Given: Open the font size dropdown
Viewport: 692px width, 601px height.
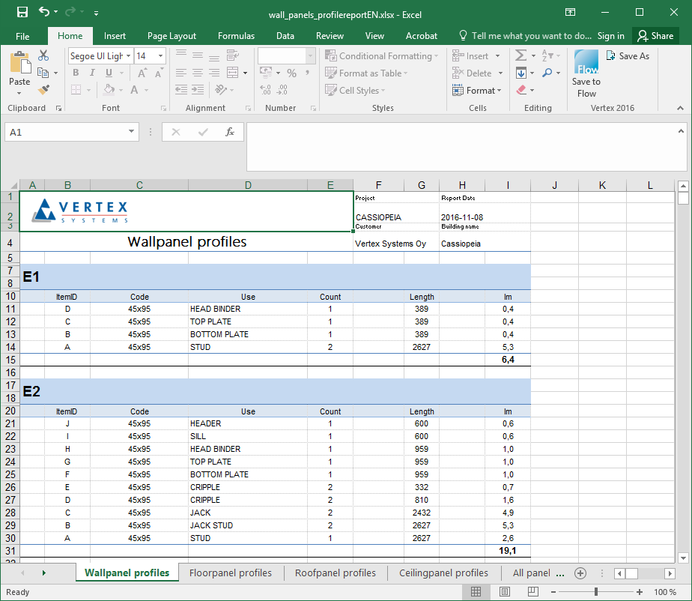Looking at the screenshot, I should click(x=161, y=56).
